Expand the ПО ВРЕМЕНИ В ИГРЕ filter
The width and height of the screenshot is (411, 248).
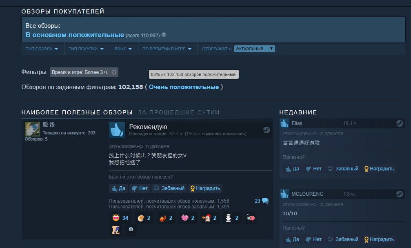(x=167, y=49)
